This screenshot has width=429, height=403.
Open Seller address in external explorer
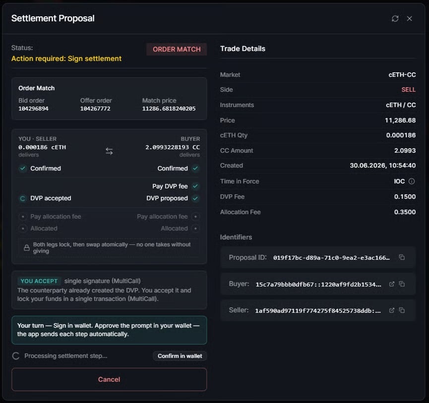391,310
